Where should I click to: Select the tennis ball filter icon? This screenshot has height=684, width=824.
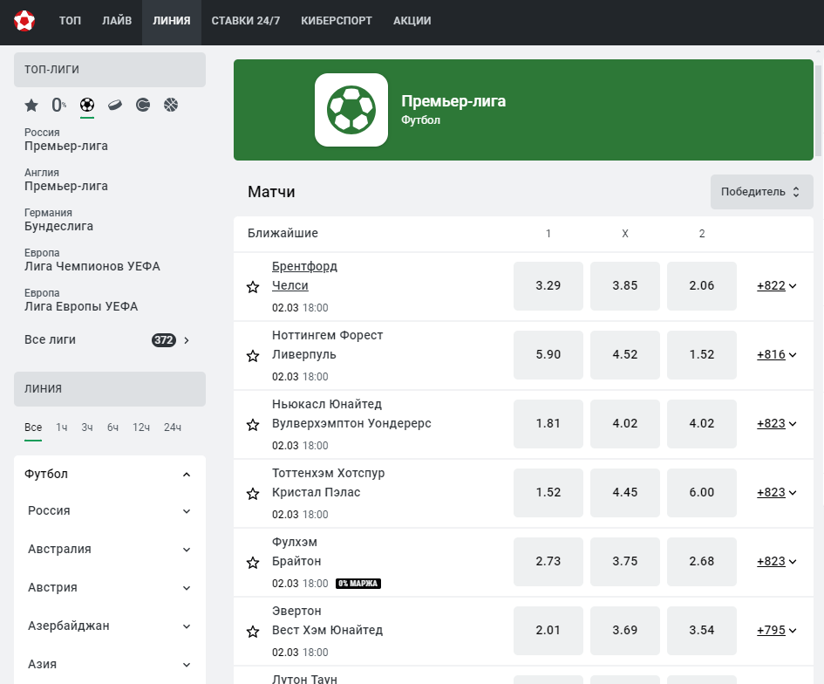[x=143, y=106]
